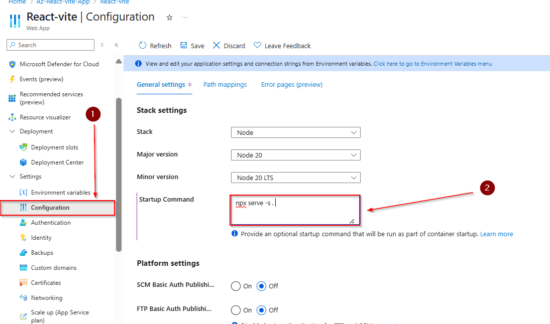Image resolution: width=550 pixels, height=324 pixels.
Task: Click the Scale up App Service plan icon
Action: click(x=24, y=316)
